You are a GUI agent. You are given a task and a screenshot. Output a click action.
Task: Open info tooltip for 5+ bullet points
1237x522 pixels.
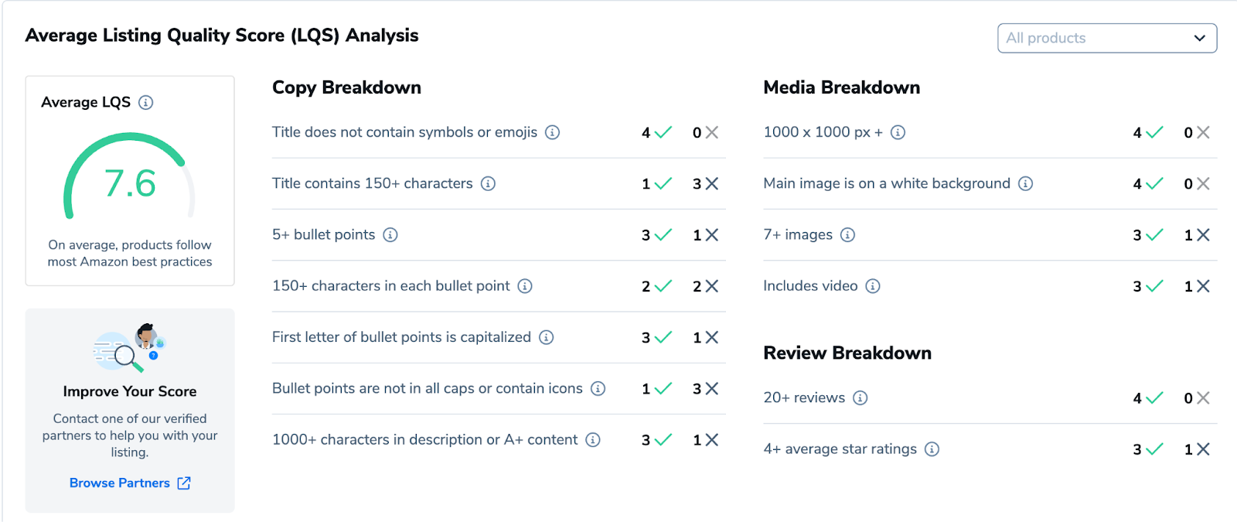[x=390, y=234]
